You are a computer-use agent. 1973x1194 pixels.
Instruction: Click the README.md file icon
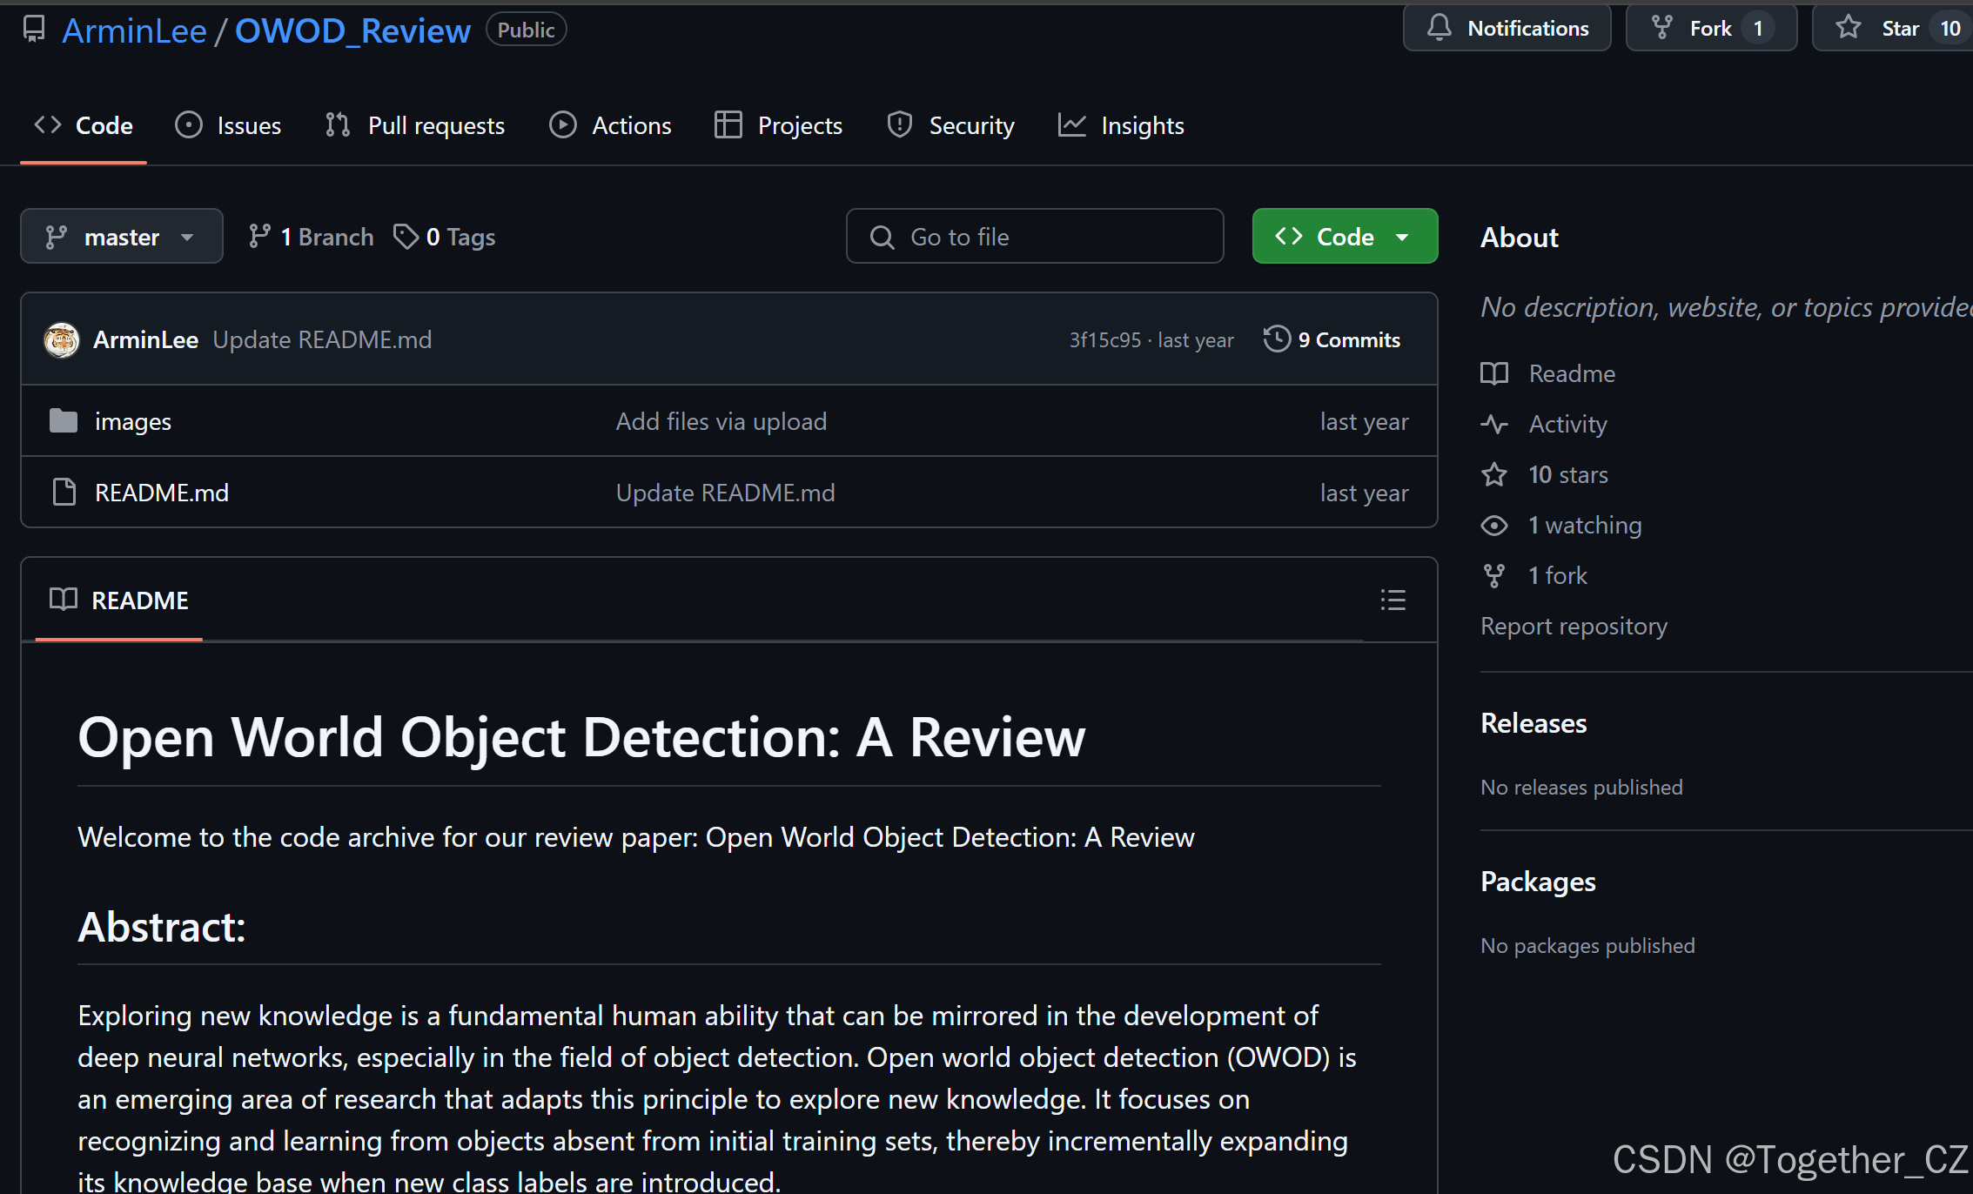64,493
